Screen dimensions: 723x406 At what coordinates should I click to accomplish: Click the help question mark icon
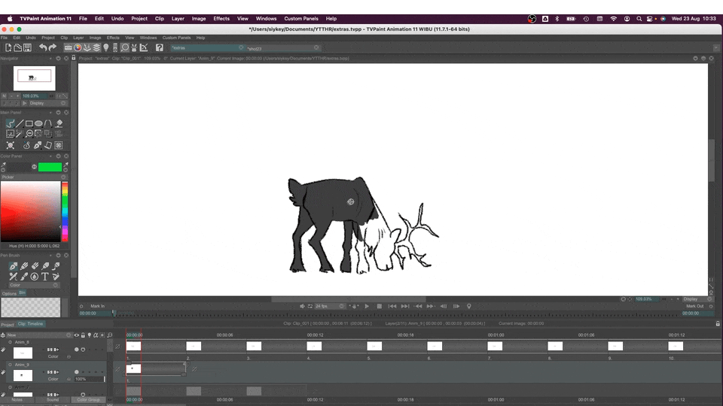[x=159, y=47]
